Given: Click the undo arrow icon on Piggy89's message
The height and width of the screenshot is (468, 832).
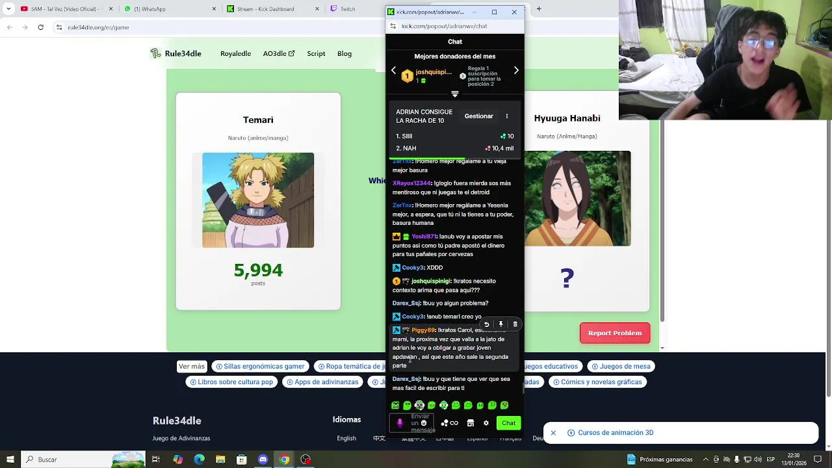Looking at the screenshot, I should [486, 324].
